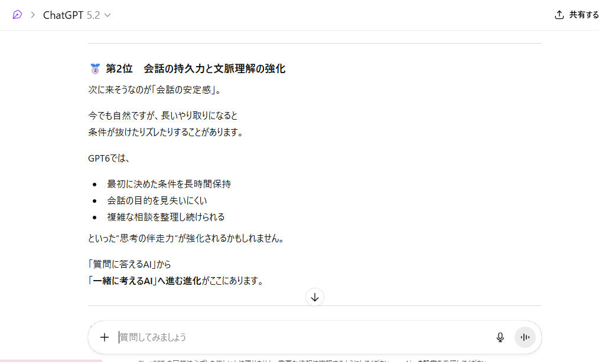Start dictation with the microphone icon

click(x=500, y=337)
